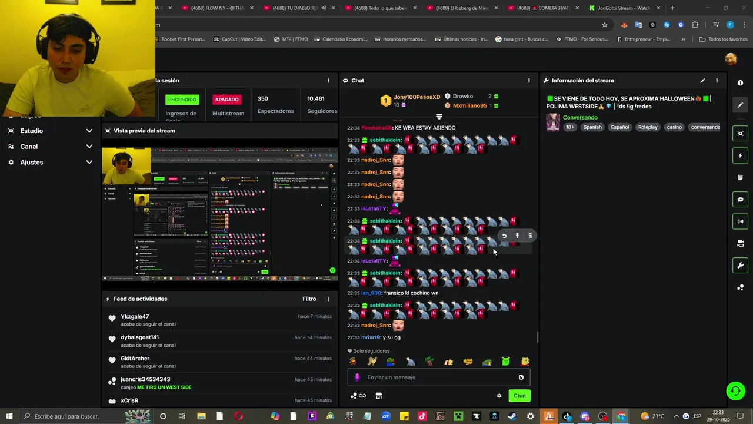Click the ian_900 username in chat
This screenshot has height=424, width=753.
(x=371, y=293)
